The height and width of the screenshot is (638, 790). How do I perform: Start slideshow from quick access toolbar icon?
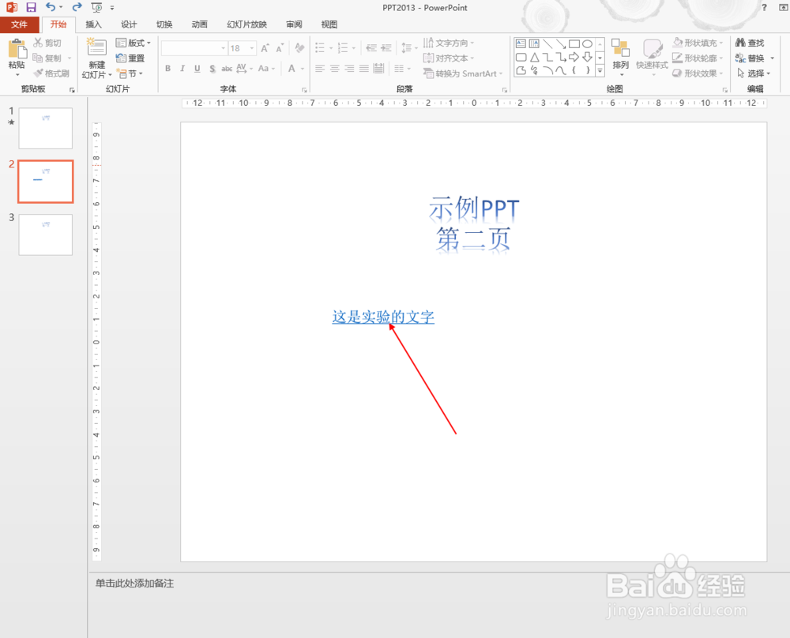(x=96, y=8)
